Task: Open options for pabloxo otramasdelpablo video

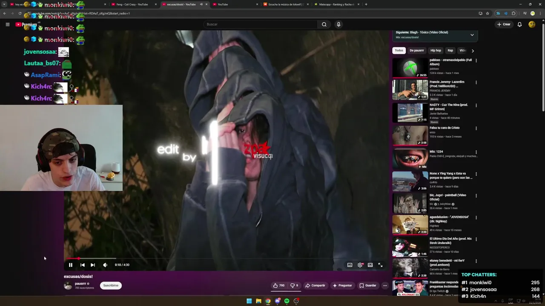Action: click(x=476, y=60)
